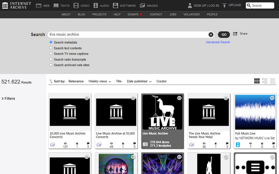This screenshot has height=174, width=279.
Task: Click the user sign-in person icon
Action: (x=190, y=6)
